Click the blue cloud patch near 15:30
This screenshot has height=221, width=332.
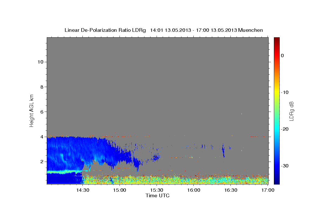[x=156, y=158]
